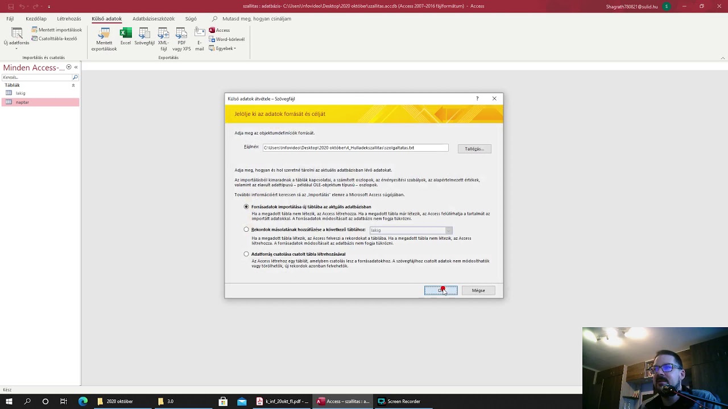Launch Microsoft Edge from the taskbar
This screenshot has height=409, width=728.
(83, 401)
